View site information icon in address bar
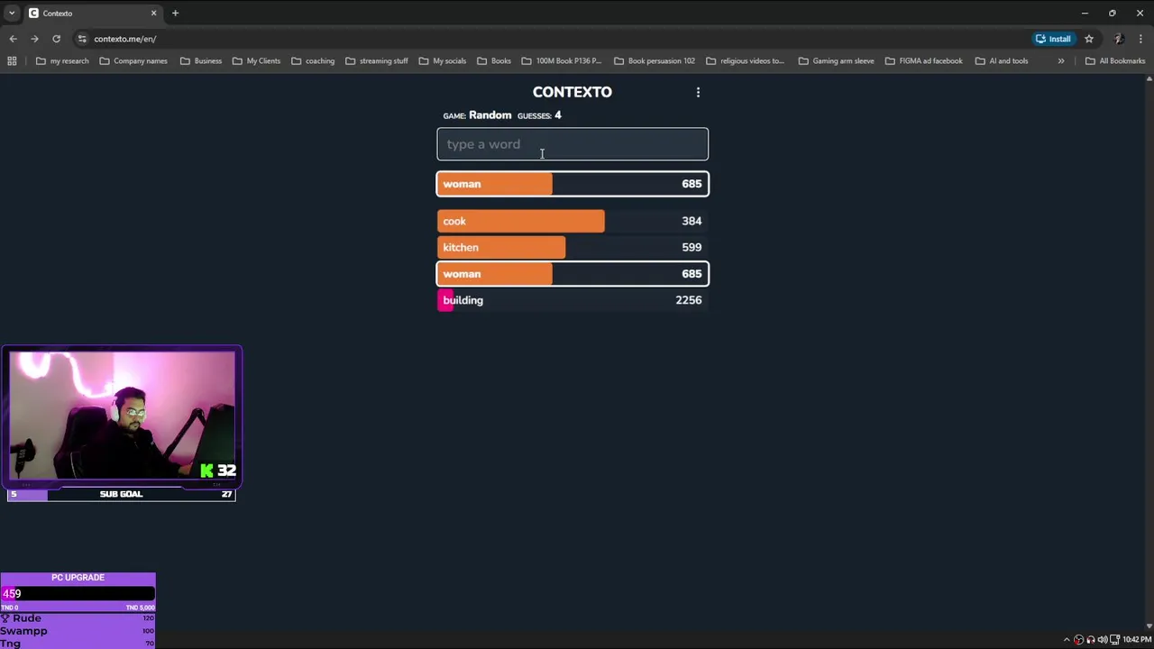This screenshot has width=1154, height=649. pos(82,39)
